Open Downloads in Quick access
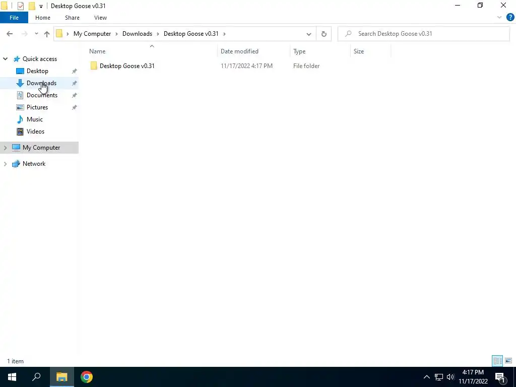The width and height of the screenshot is (516, 387). pyautogui.click(x=41, y=83)
